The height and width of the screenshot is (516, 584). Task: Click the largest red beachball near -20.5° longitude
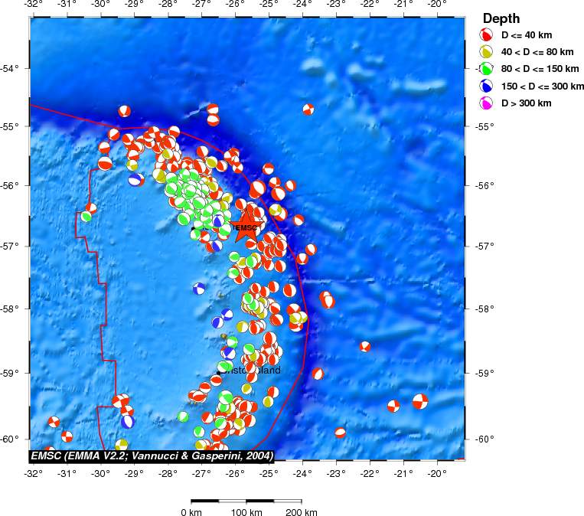420,400
